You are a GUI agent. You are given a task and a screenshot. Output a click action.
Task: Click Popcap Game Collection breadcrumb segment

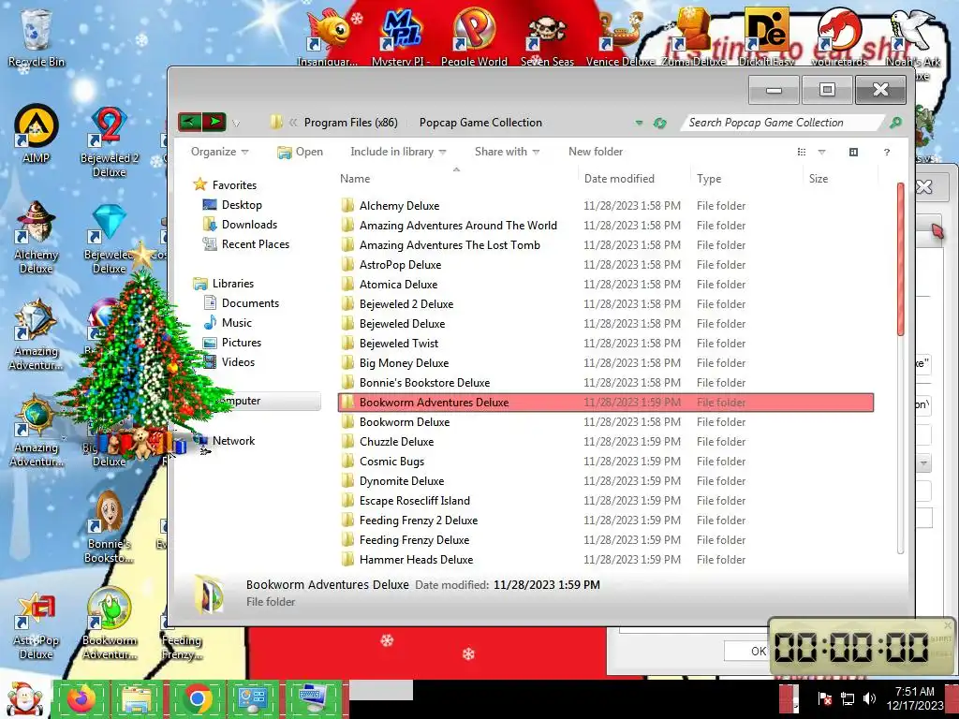tap(480, 123)
